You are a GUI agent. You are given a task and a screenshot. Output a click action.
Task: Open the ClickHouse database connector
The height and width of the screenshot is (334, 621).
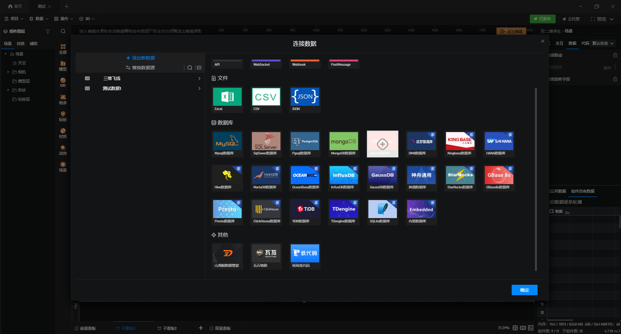coord(266,212)
